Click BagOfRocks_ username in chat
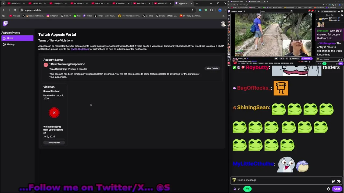The height and width of the screenshot is (193, 344). pyautogui.click(x=254, y=88)
